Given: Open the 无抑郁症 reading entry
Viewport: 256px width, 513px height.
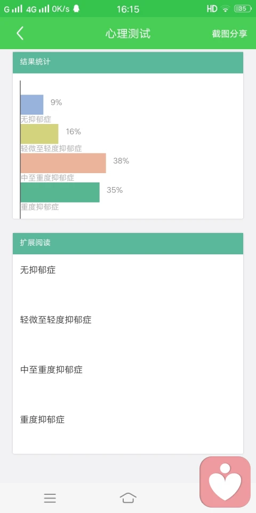Looking at the screenshot, I should point(128,270).
